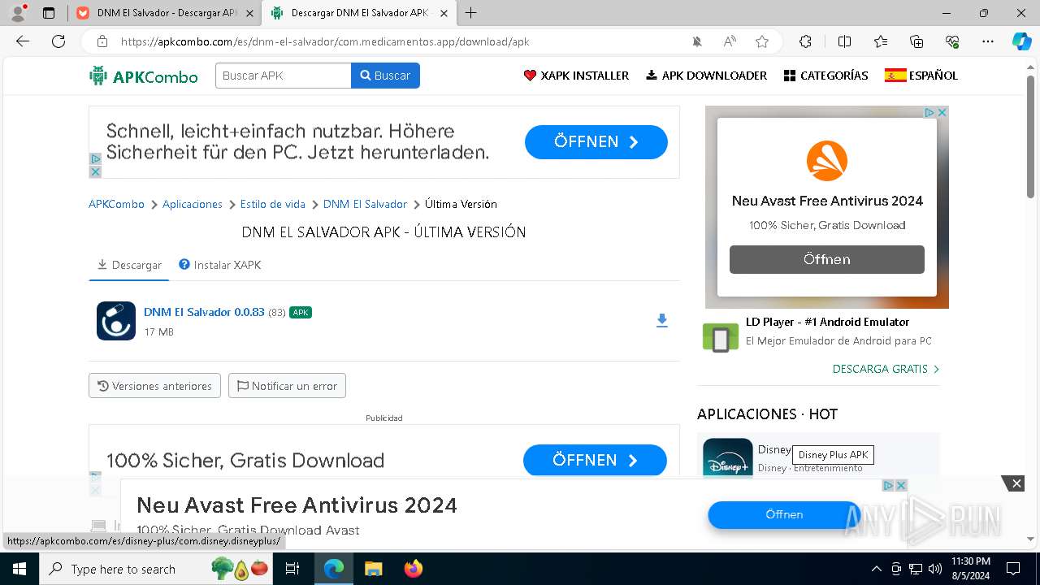Click ÖFFNEN on 100% Sicher ad
This screenshot has height=585, width=1040.
point(595,460)
